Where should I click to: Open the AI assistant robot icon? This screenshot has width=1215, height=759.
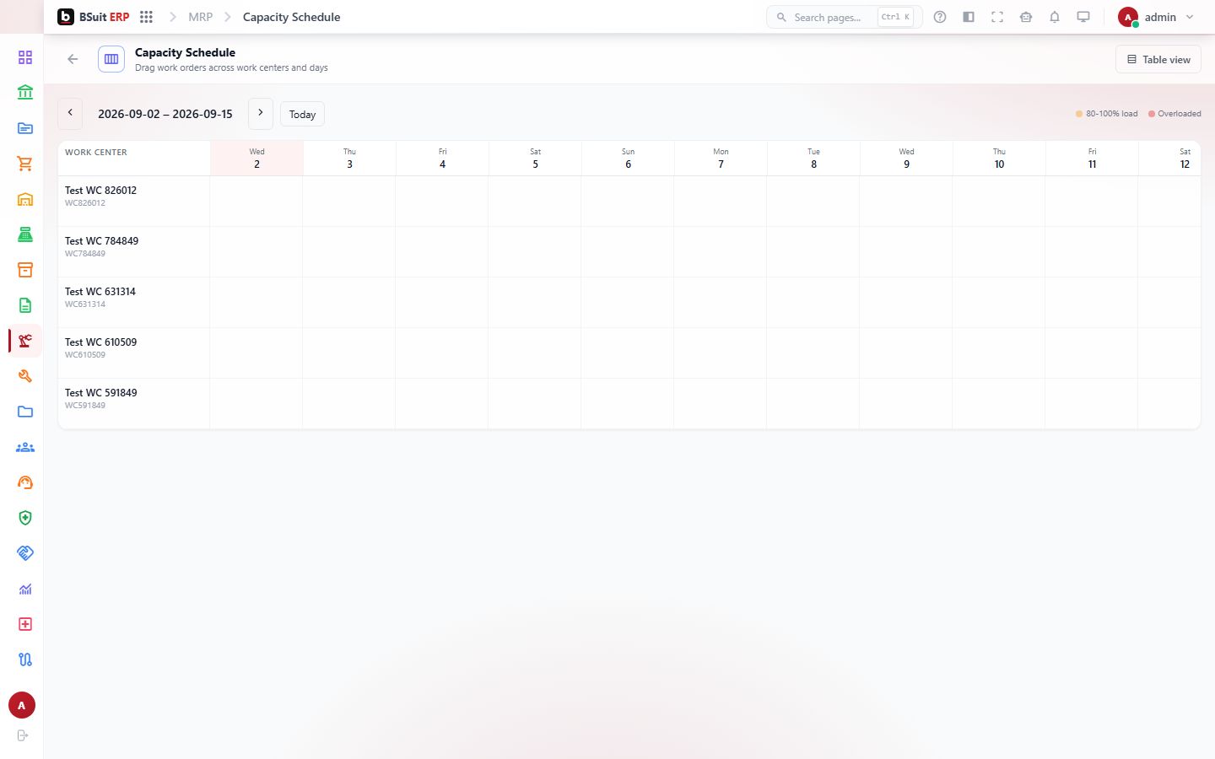[1026, 17]
